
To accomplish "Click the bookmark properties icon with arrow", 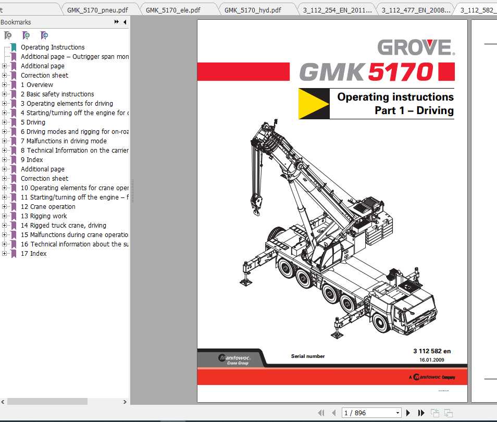I will tap(44, 35).
